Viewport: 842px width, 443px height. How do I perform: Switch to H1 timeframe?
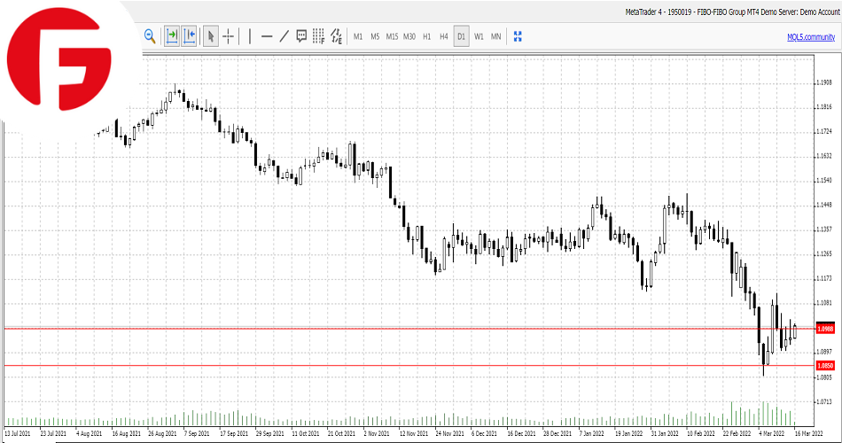tap(426, 36)
